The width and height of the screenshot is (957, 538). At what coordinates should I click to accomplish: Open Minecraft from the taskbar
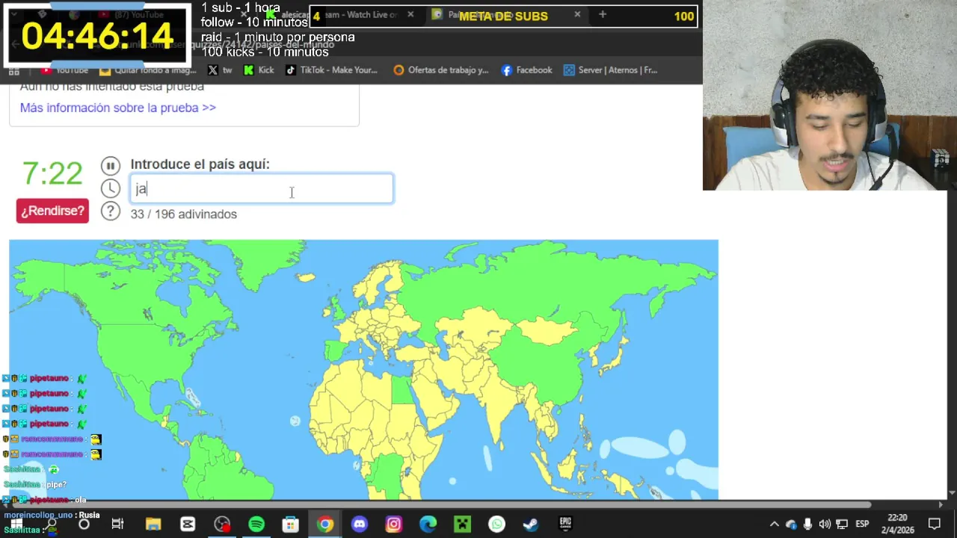point(462,525)
